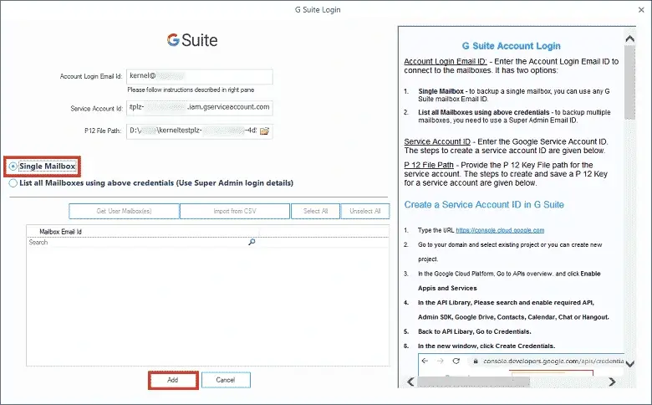The height and width of the screenshot is (405, 652).
Task: Click the 'Account Login Email Id:' label
Action: 90,76
